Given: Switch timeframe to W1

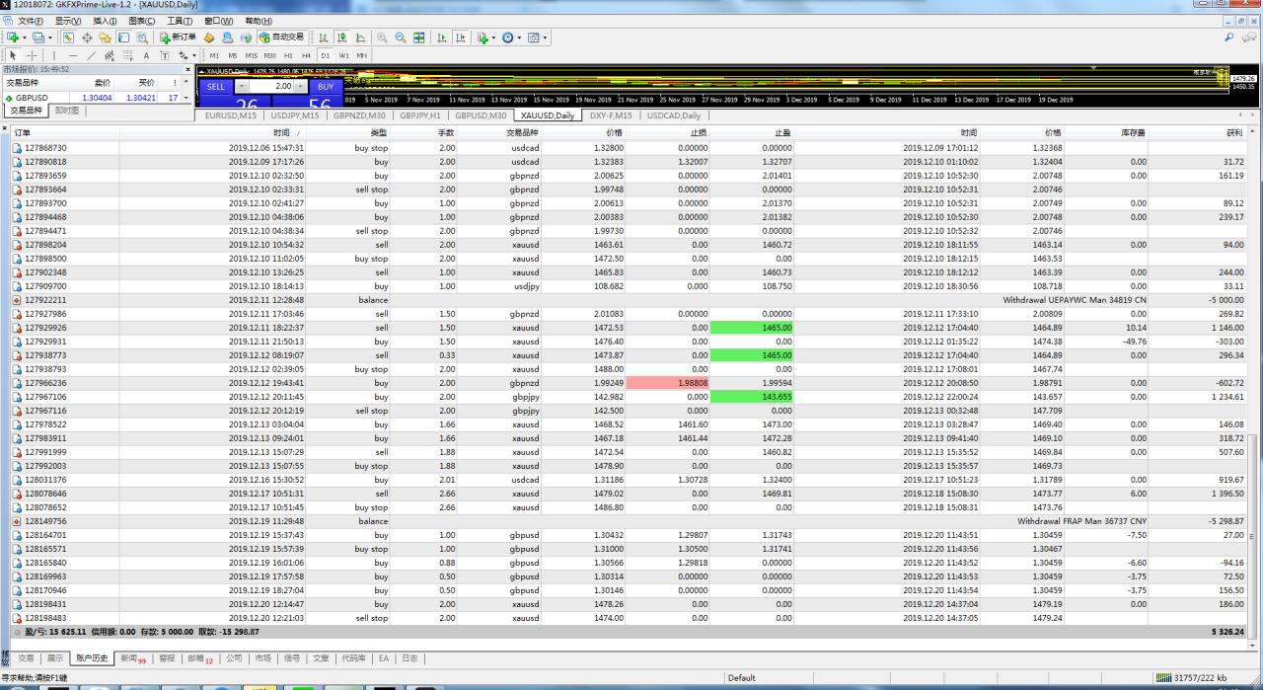Looking at the screenshot, I should [343, 55].
